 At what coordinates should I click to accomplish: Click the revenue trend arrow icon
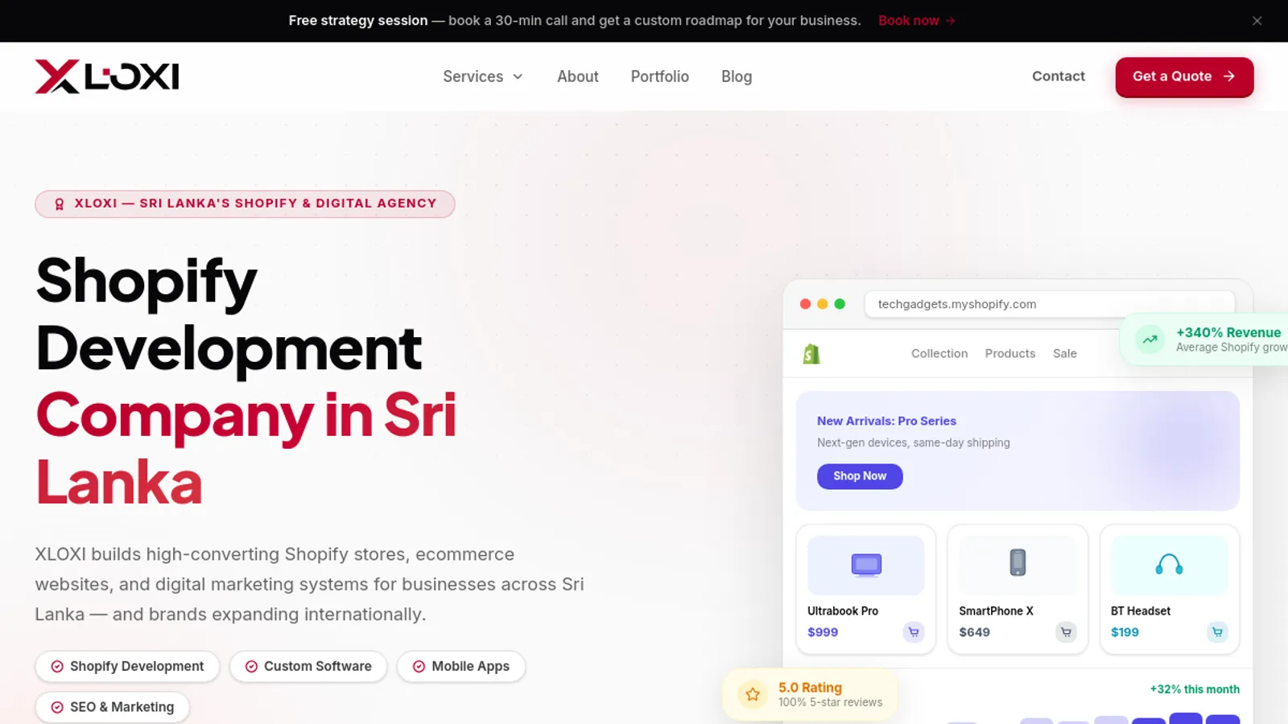(1150, 339)
